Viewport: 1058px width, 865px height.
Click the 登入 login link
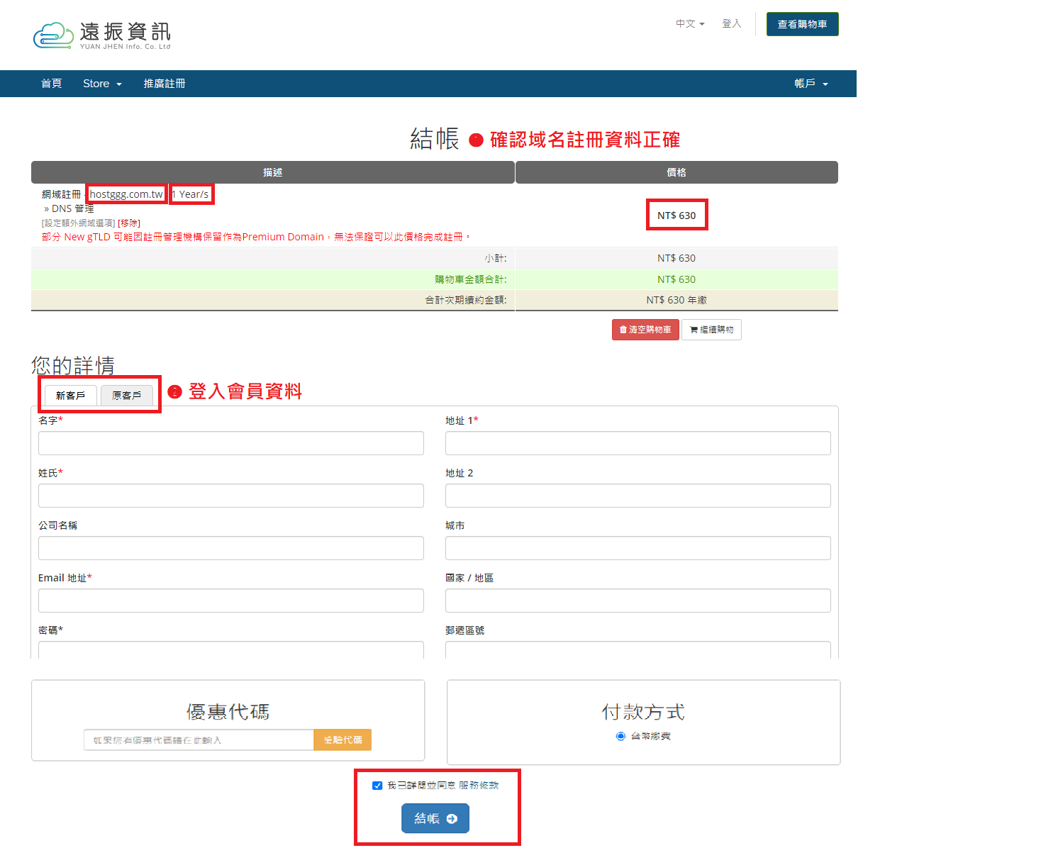click(x=731, y=23)
